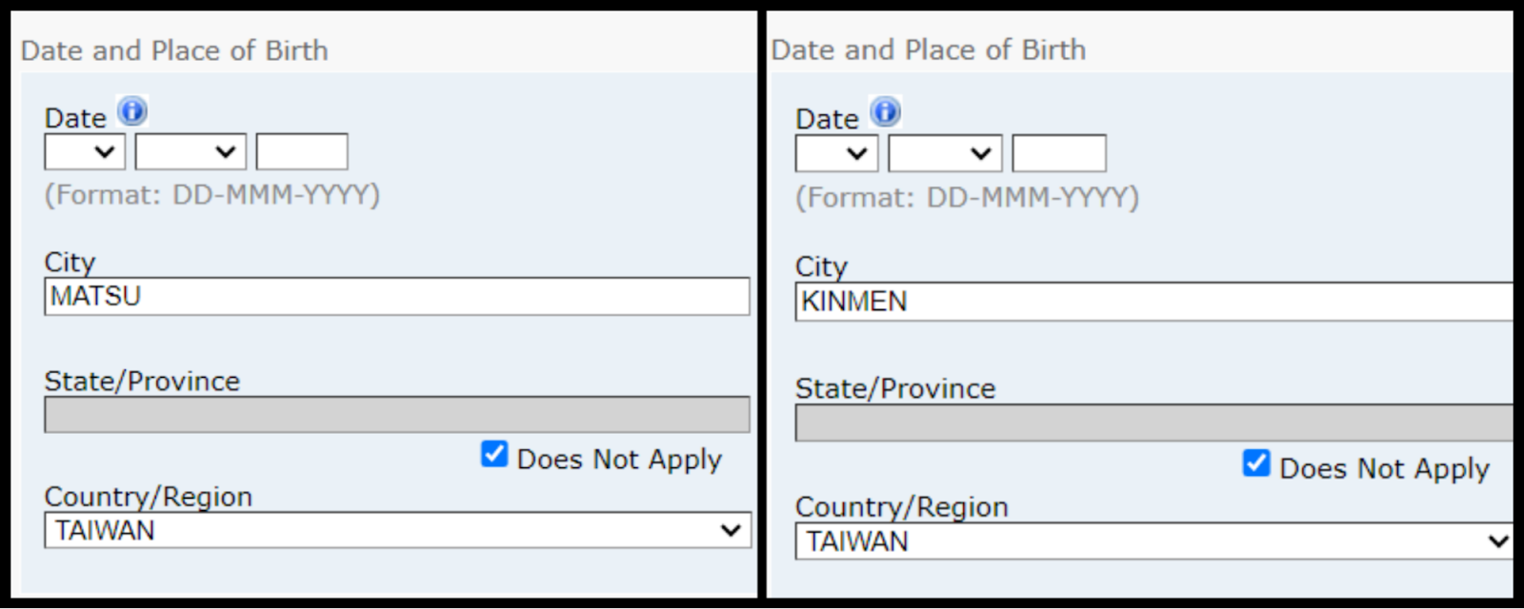Click the year field in MATSU form
The width and height of the screenshot is (1524, 609).
coord(302,152)
